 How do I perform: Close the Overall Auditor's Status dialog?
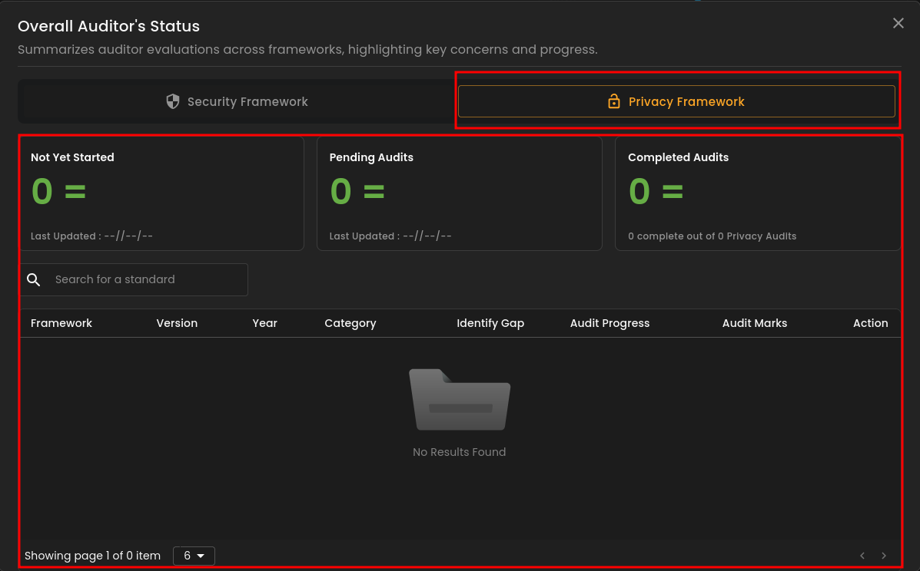[x=898, y=24]
